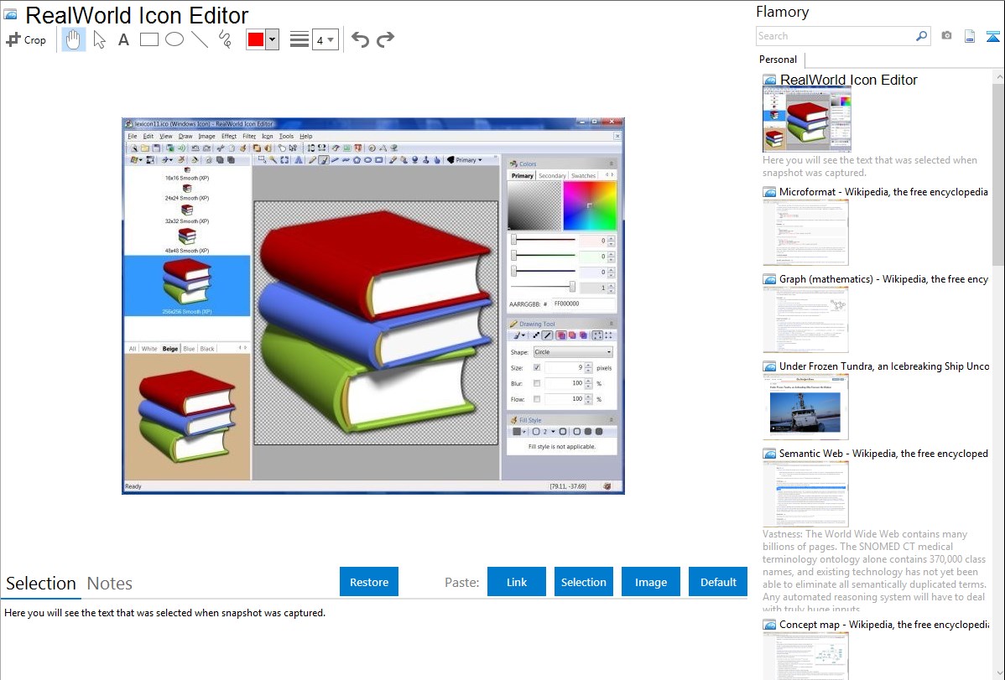This screenshot has width=1005, height=680.
Task: Open the annotation color dropdown arrow
Action: click(273, 39)
